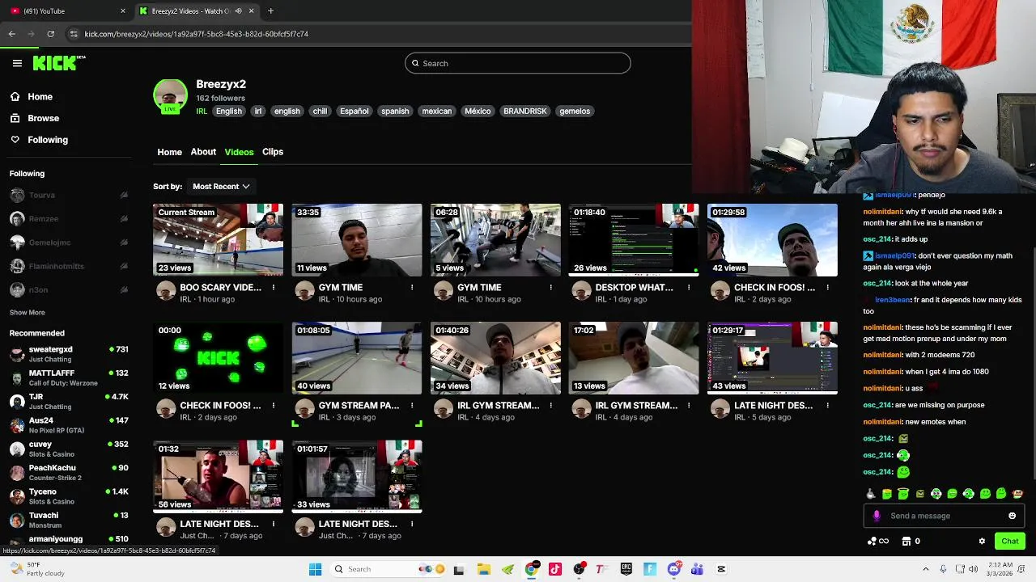The width and height of the screenshot is (1036, 582).
Task: Open the emoji picker in message box
Action: coord(1012,516)
